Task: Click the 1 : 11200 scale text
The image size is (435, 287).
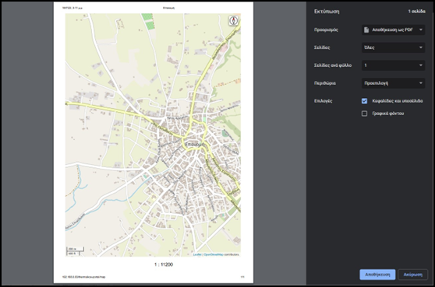Action: [164, 264]
